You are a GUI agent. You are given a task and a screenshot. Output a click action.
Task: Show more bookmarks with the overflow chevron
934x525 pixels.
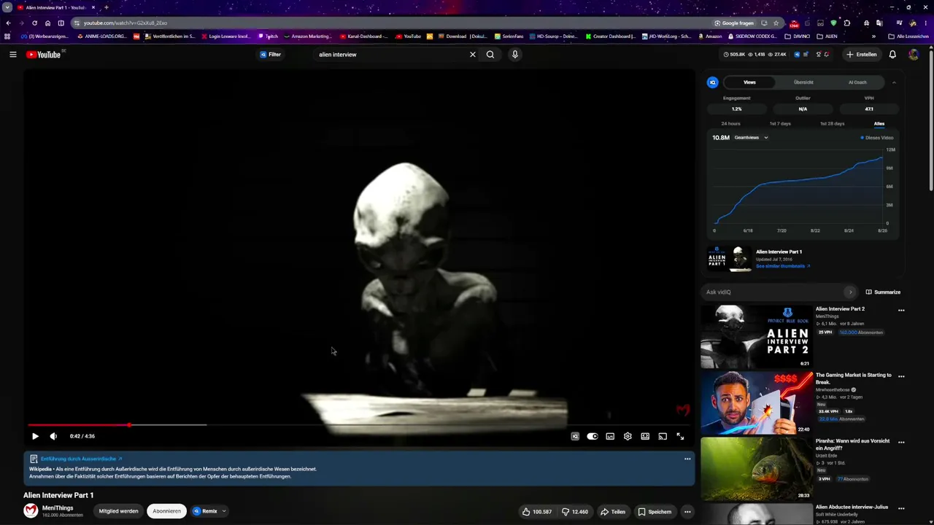coord(873,36)
